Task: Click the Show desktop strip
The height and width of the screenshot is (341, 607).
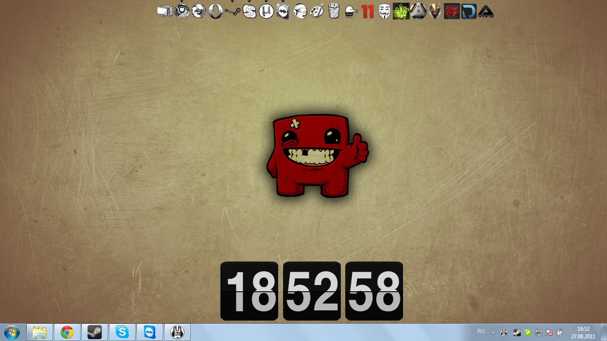Action: click(x=603, y=332)
